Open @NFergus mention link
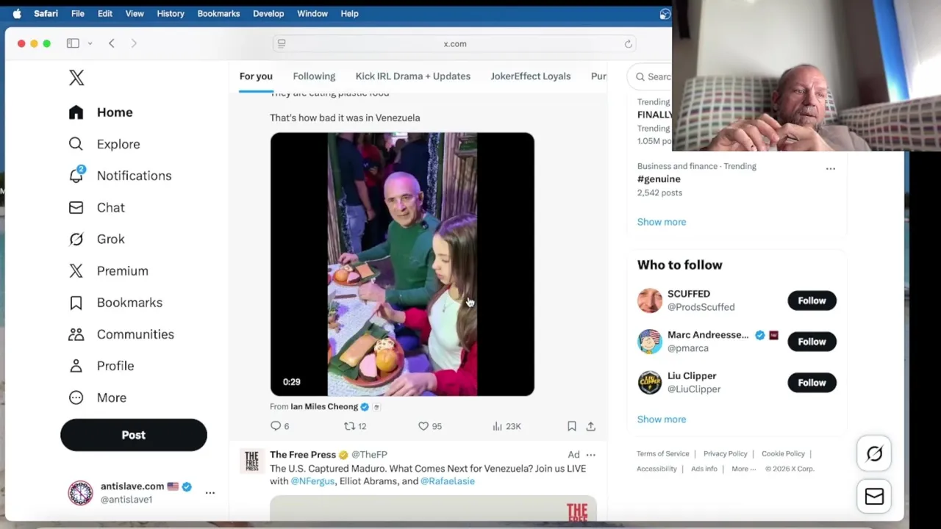Viewport: 941px width, 529px height. tap(312, 481)
